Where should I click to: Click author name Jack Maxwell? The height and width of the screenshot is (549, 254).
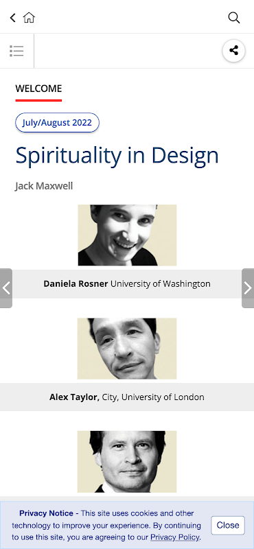coord(44,186)
